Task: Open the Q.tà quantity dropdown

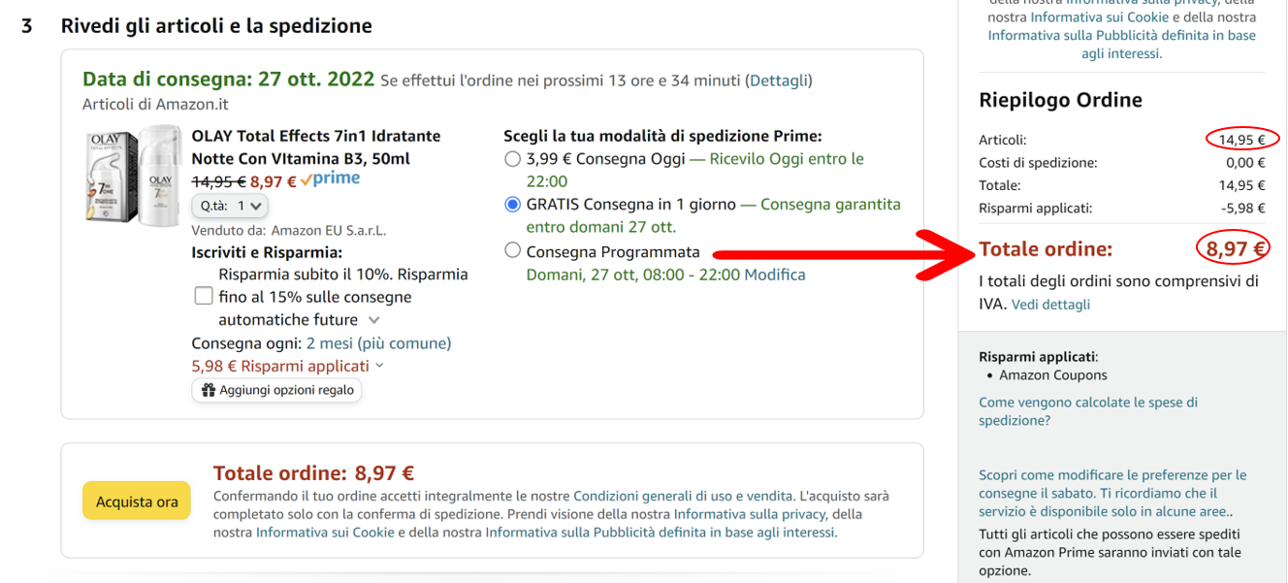Action: pos(230,206)
